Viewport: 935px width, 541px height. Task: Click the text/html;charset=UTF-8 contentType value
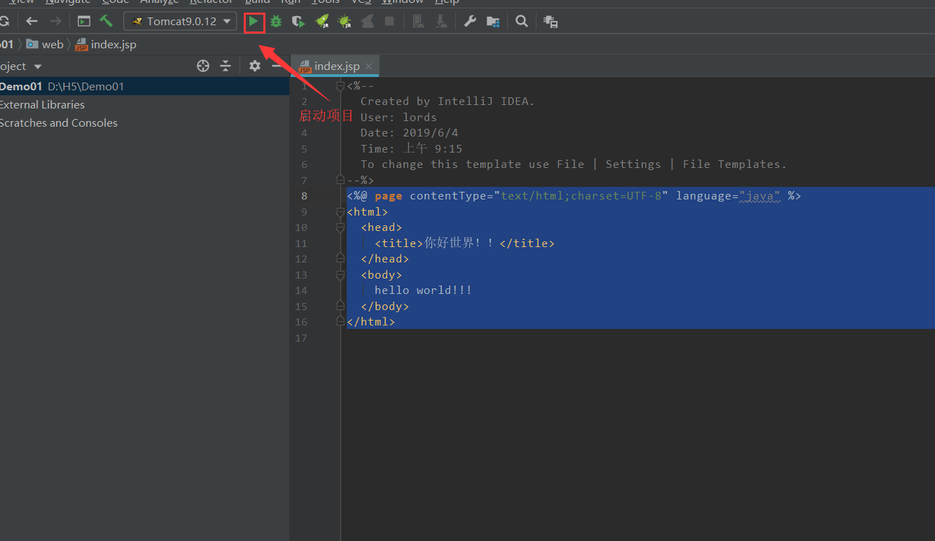581,196
